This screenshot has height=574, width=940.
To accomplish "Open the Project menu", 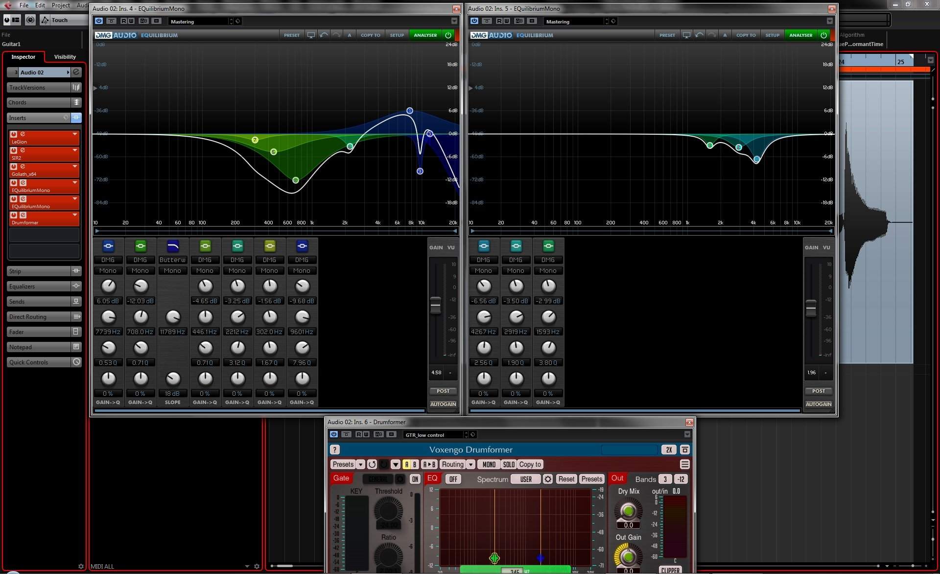I will (61, 5).
